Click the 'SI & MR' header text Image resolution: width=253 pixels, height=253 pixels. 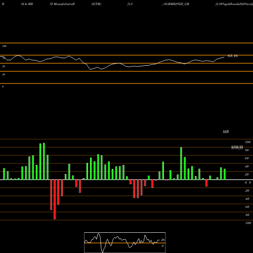coord(27,4)
